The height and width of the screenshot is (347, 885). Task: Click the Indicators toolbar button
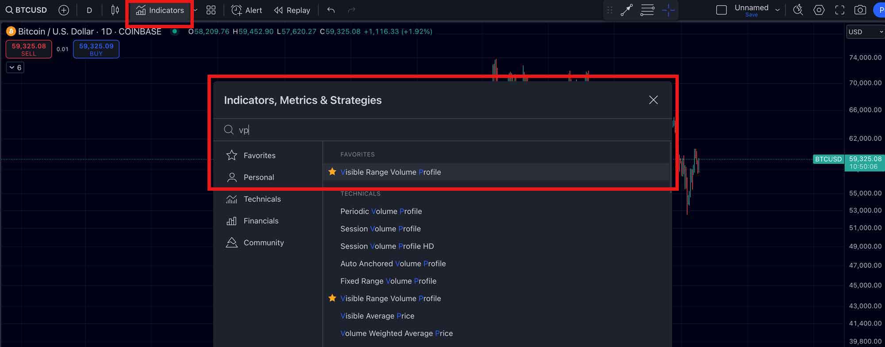(160, 10)
